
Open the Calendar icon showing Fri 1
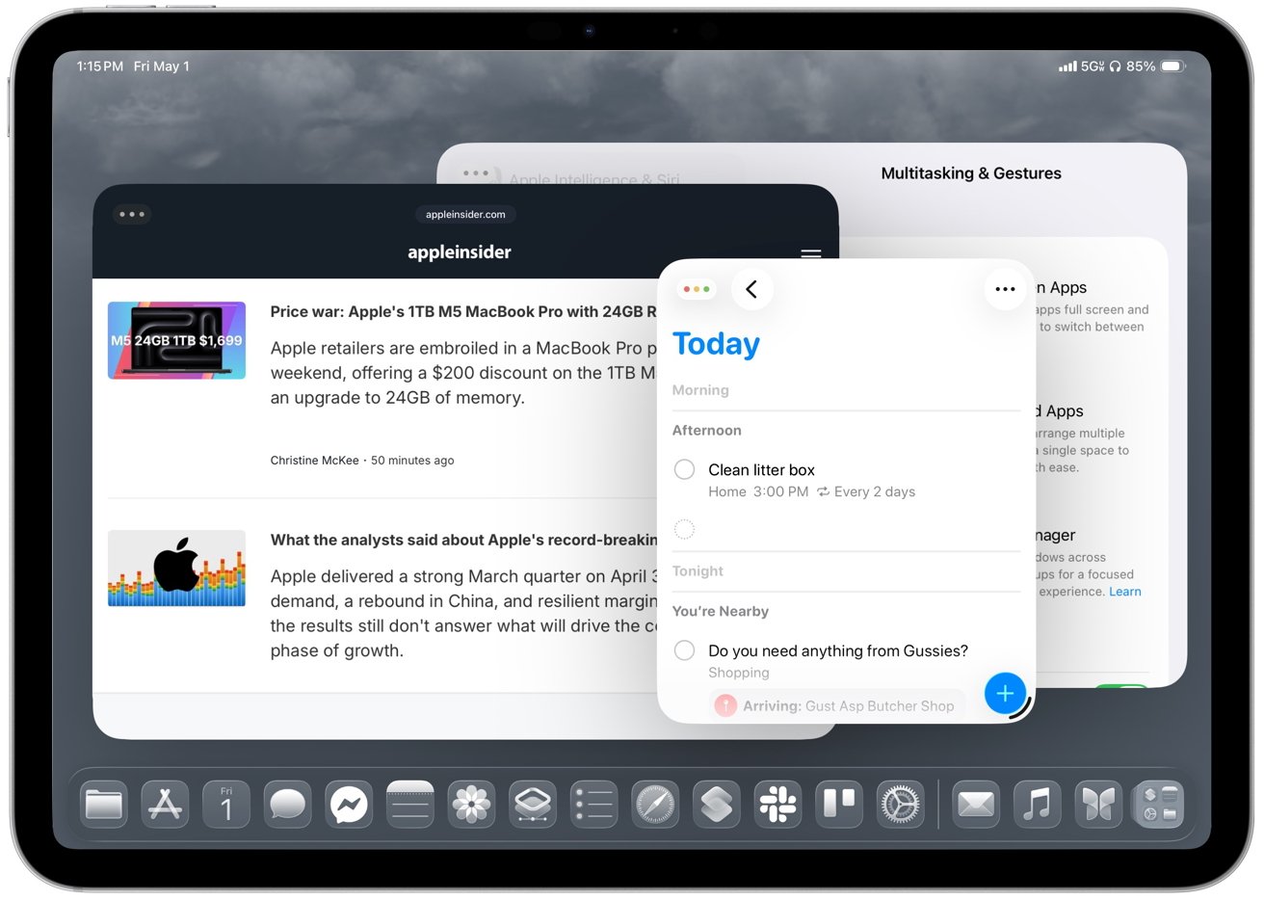[x=226, y=804]
